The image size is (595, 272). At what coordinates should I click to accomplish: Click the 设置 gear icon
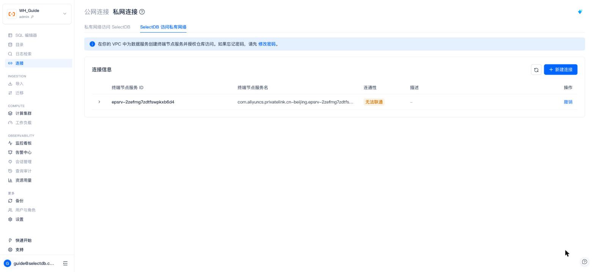[x=10, y=219]
